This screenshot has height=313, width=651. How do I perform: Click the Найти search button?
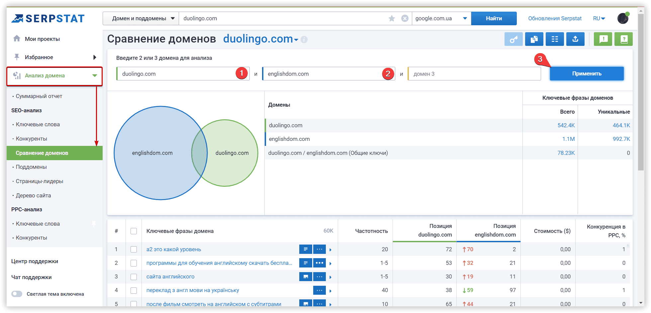coord(494,18)
